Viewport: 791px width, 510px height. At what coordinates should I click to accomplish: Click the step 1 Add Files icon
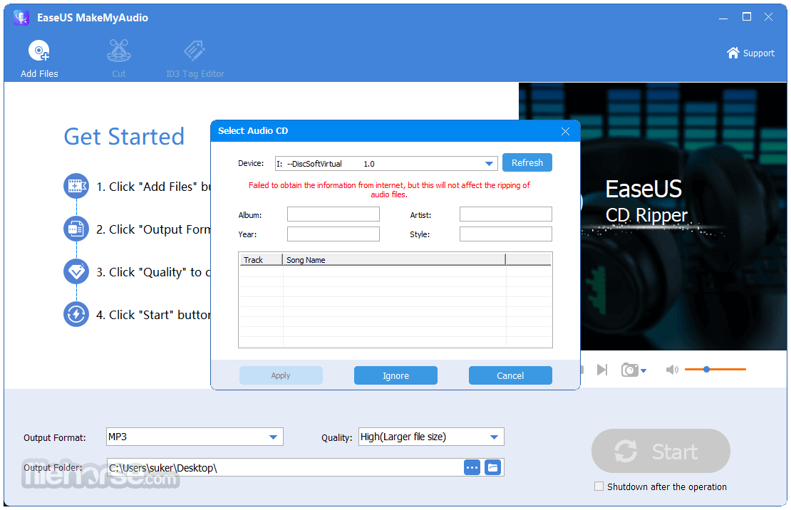[x=76, y=186]
